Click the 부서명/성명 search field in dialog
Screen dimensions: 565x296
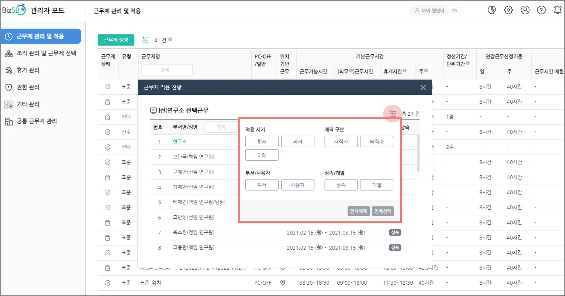coord(221,127)
